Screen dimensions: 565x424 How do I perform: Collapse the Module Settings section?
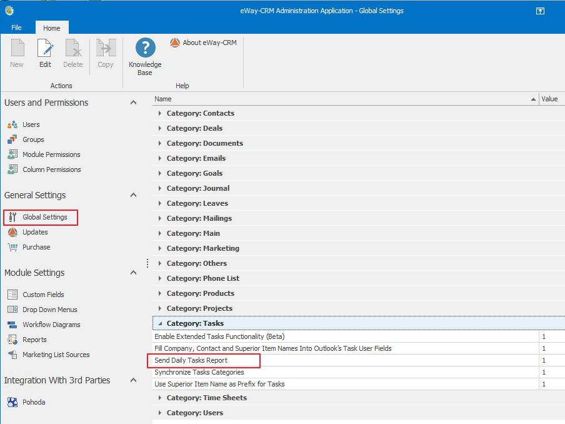[133, 273]
